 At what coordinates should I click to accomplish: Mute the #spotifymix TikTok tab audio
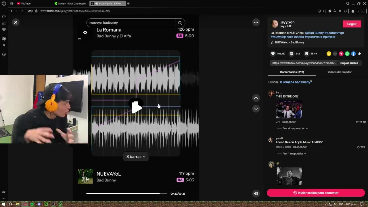point(97,3)
